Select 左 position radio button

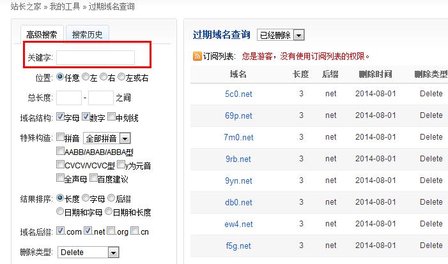86,77
